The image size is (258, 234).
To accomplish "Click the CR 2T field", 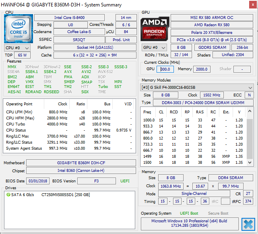I will tap(248, 193).
